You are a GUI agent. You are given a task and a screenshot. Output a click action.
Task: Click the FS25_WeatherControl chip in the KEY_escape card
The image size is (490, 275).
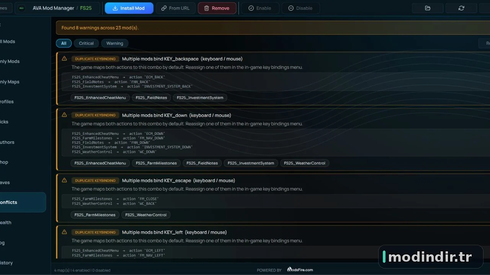coord(146,215)
